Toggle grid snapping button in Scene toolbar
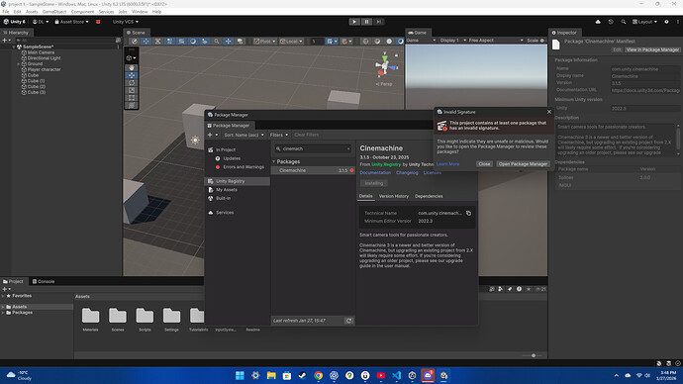The width and height of the screenshot is (683, 384). [x=332, y=41]
